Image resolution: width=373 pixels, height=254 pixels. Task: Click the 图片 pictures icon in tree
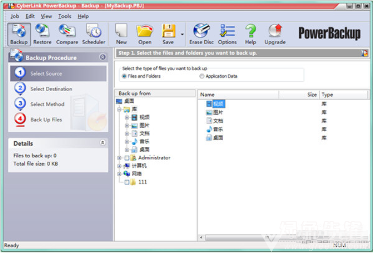135,125
